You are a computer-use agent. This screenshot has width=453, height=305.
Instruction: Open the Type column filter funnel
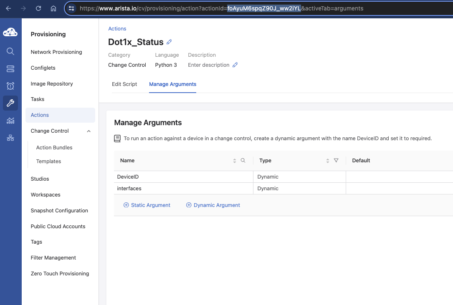(x=336, y=160)
